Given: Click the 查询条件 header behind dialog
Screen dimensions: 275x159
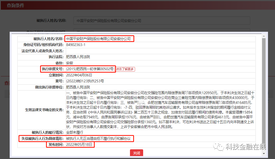Looking at the screenshot, I should 15,5.
